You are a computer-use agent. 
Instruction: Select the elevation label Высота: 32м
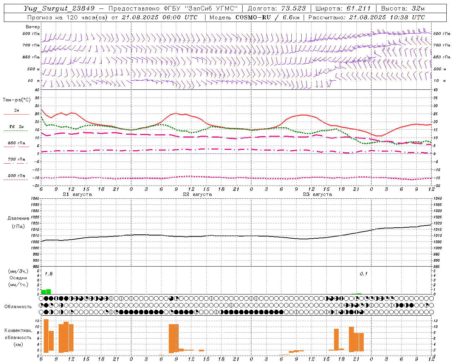tap(403, 8)
